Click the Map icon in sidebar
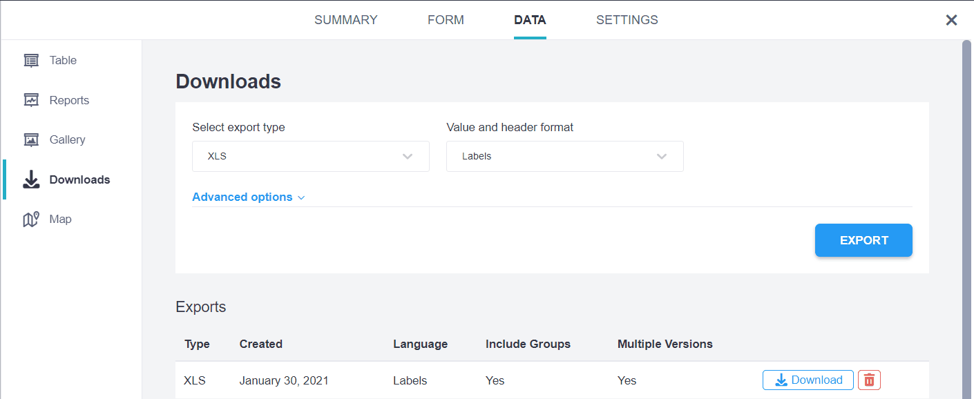974x399 pixels. [31, 220]
